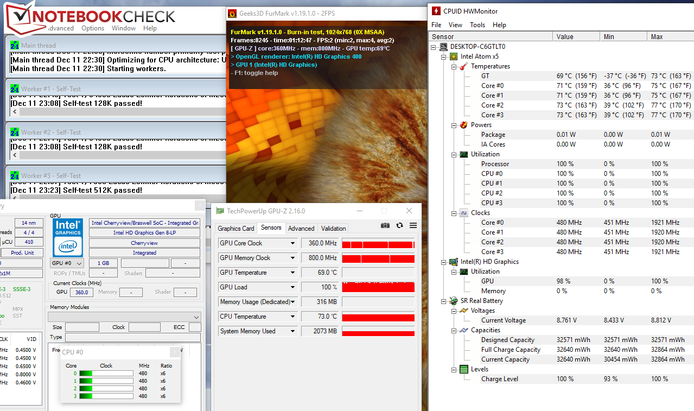Select the Charge Level row
The width and height of the screenshot is (694, 411).
(561, 379)
